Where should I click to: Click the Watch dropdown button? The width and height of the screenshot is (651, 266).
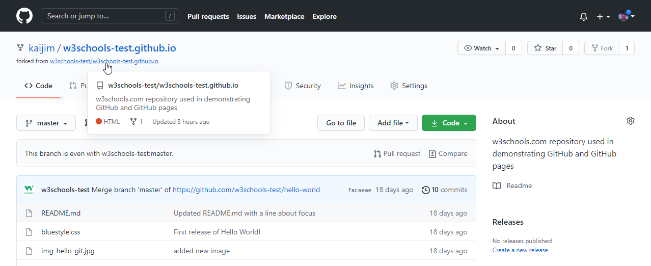click(481, 48)
